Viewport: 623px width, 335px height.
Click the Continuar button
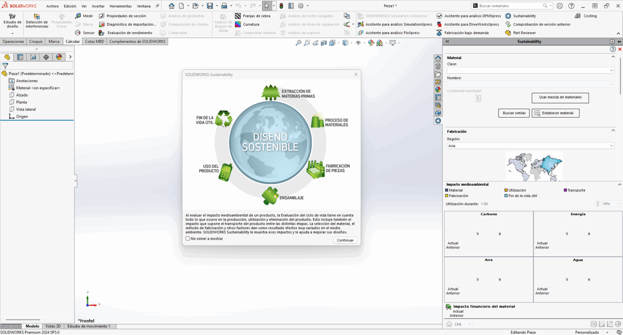pos(345,240)
